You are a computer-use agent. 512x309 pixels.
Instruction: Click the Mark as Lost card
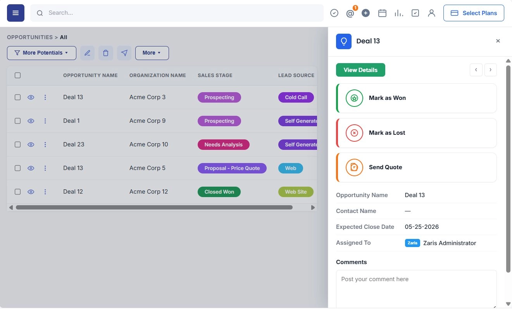pos(416,133)
